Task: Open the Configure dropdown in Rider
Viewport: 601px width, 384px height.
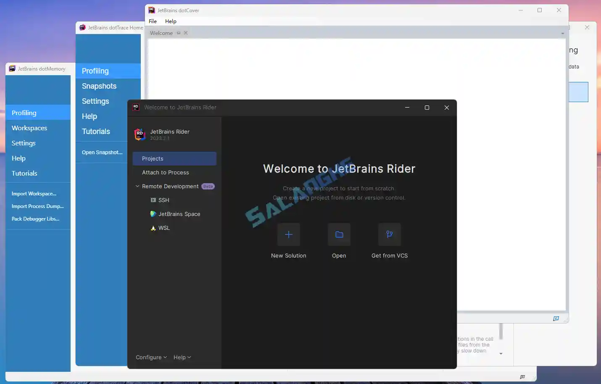Action: tap(151, 357)
